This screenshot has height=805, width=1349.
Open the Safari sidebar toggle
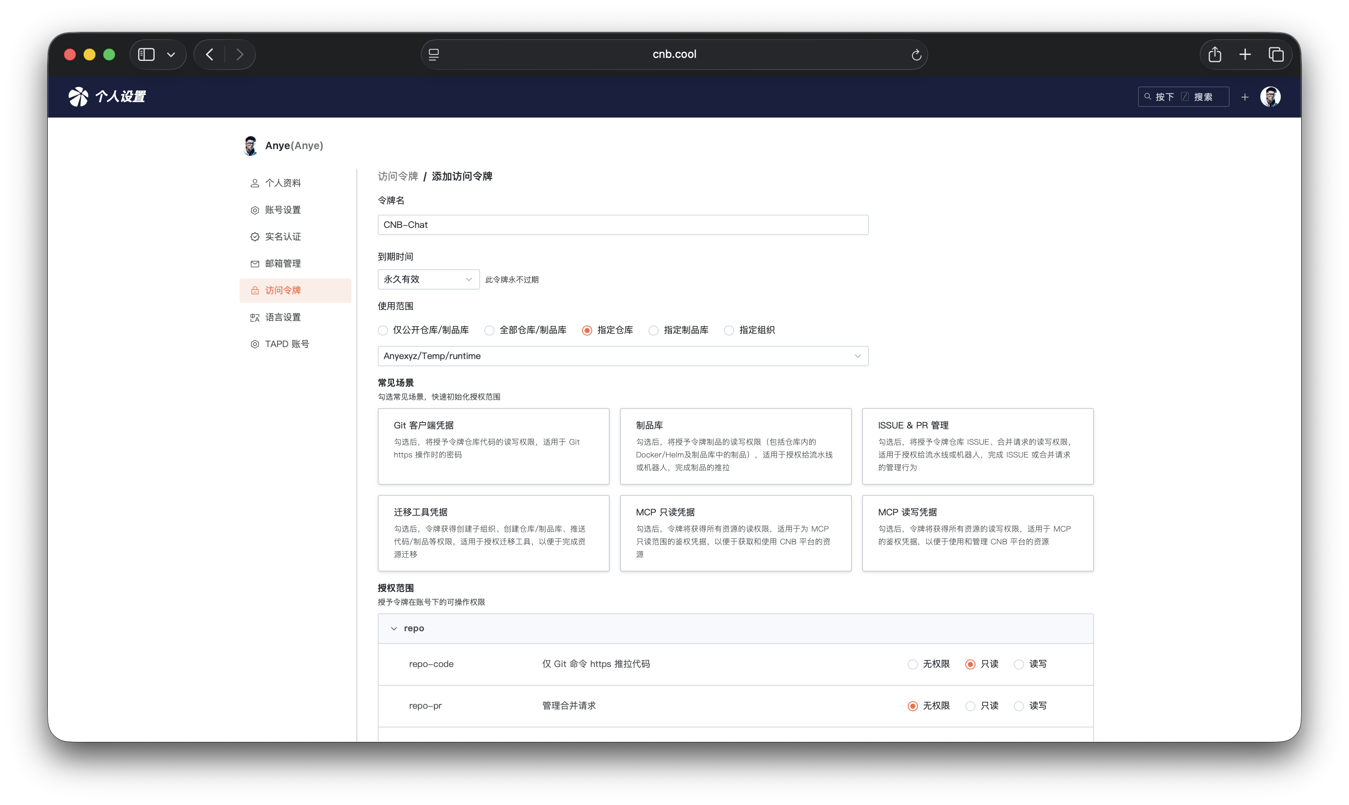tap(146, 54)
